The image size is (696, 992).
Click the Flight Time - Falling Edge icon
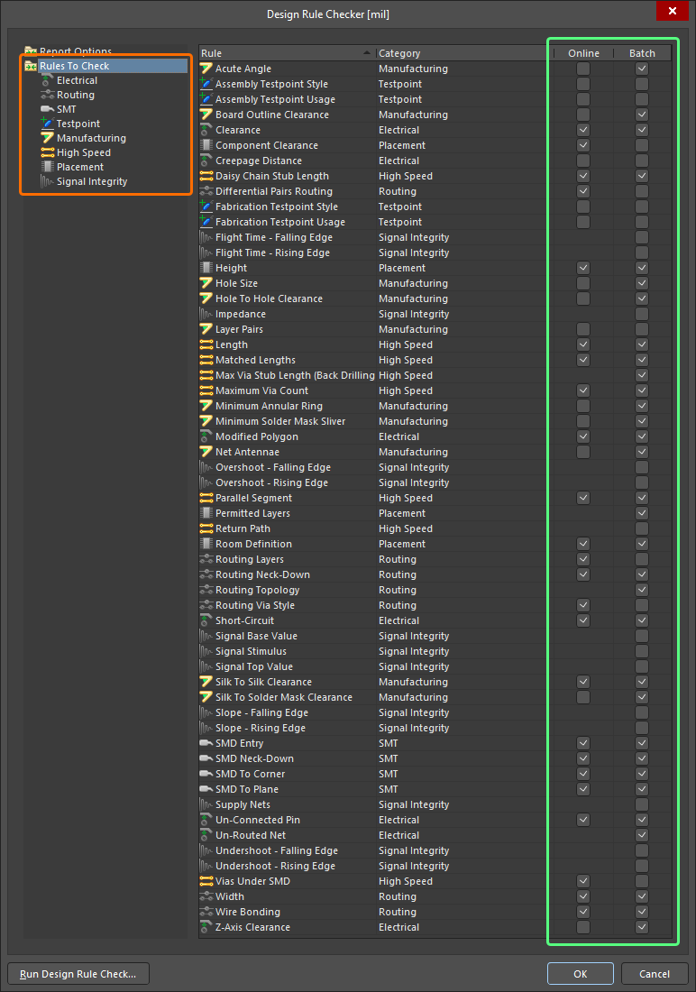(x=206, y=237)
